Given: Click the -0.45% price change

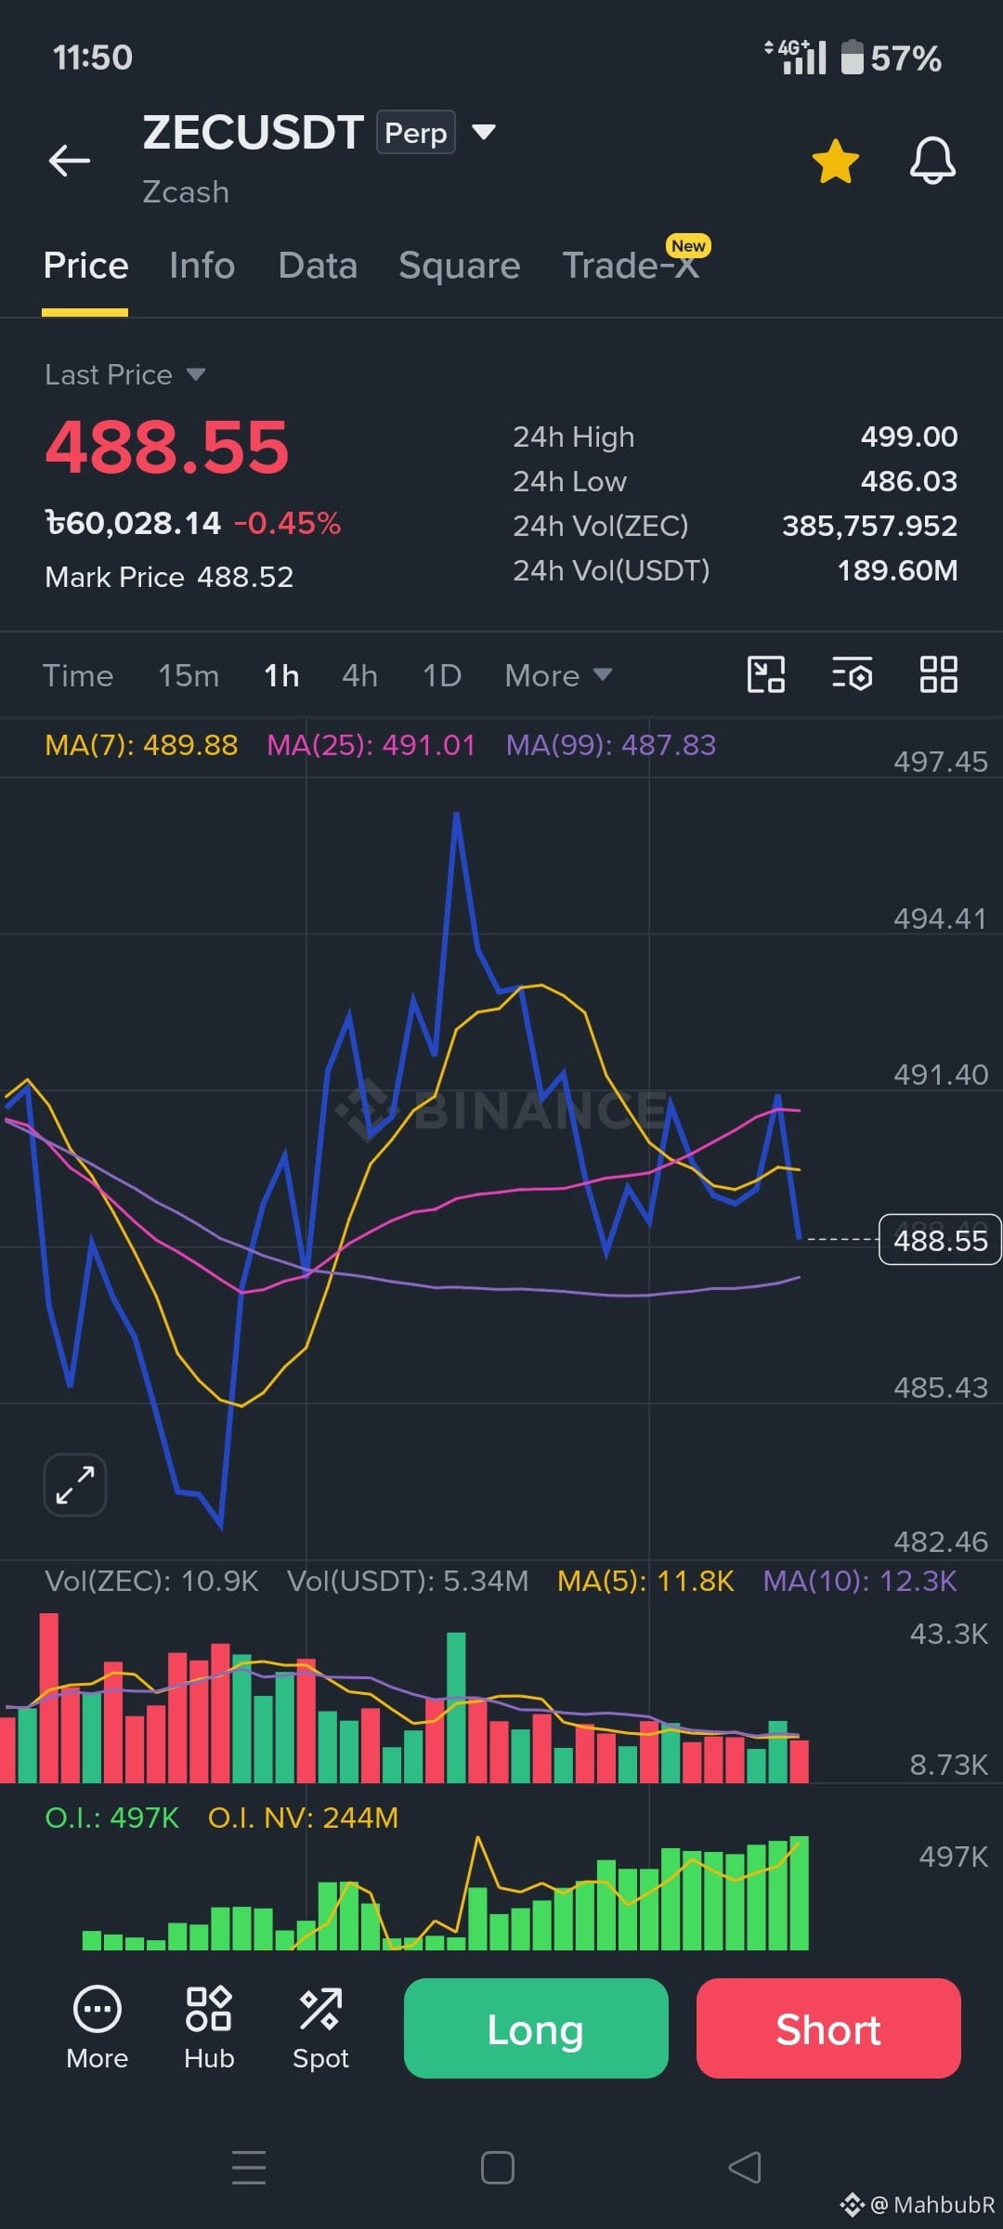Looking at the screenshot, I should 287,524.
